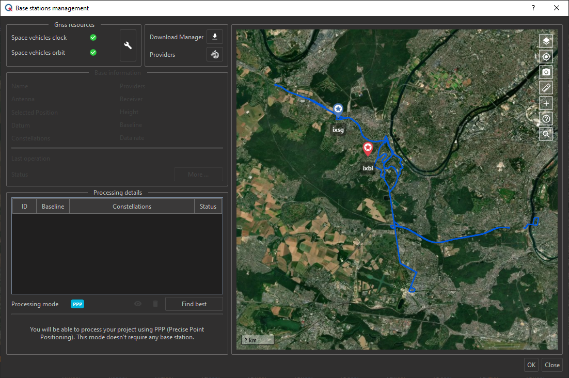Image resolution: width=569 pixels, height=378 pixels.
Task: Take a map snapshot with camera icon
Action: 546,72
